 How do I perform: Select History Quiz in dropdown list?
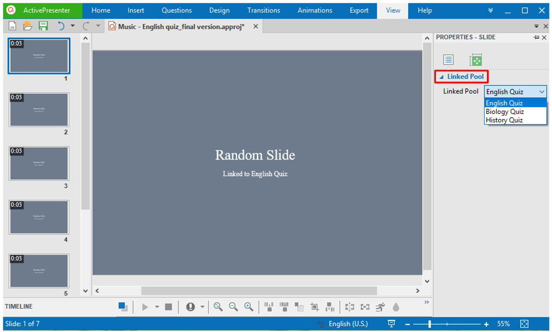[504, 120]
